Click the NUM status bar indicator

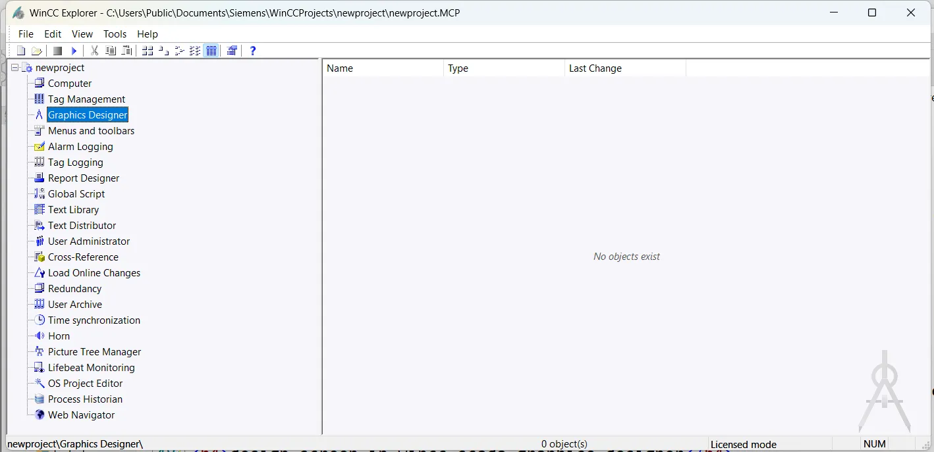875,444
